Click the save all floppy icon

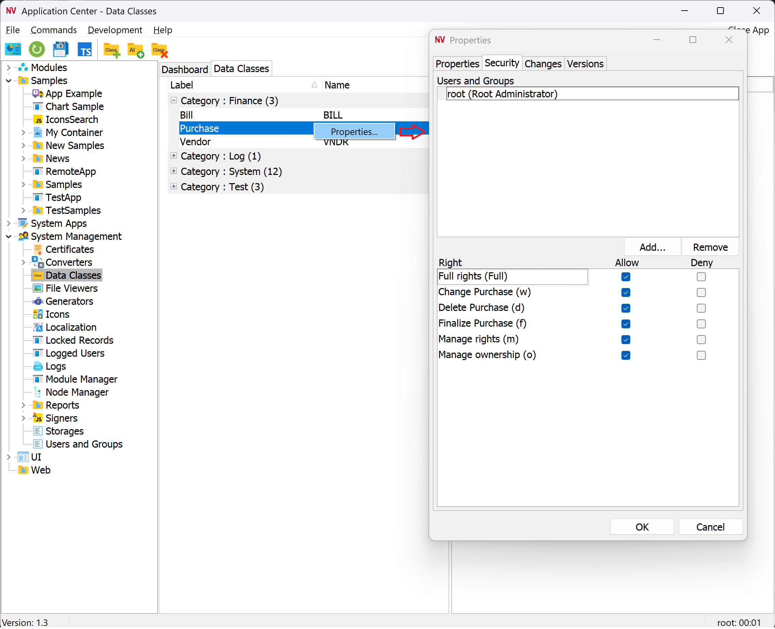click(x=60, y=49)
